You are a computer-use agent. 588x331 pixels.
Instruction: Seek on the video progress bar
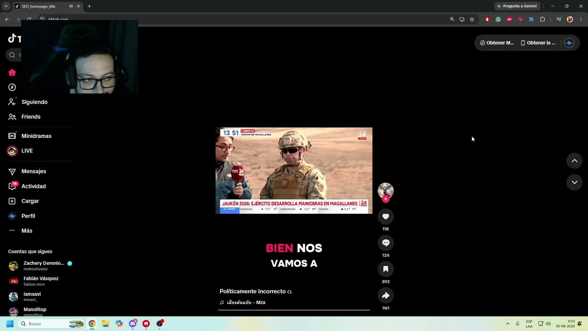(294, 310)
